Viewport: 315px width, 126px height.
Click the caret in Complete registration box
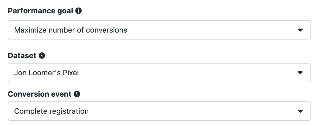click(x=300, y=111)
